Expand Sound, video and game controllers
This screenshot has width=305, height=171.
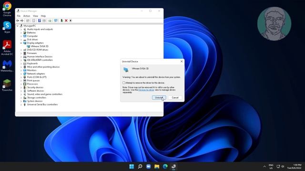21,95
